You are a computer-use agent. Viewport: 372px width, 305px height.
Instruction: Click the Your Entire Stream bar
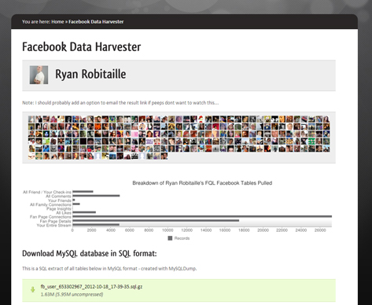(96, 225)
